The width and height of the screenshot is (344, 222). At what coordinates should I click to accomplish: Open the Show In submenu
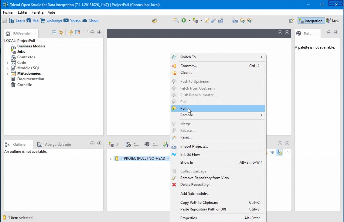[218, 162]
